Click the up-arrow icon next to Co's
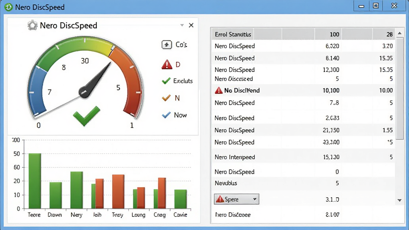The height and width of the screenshot is (230, 409). point(167,45)
